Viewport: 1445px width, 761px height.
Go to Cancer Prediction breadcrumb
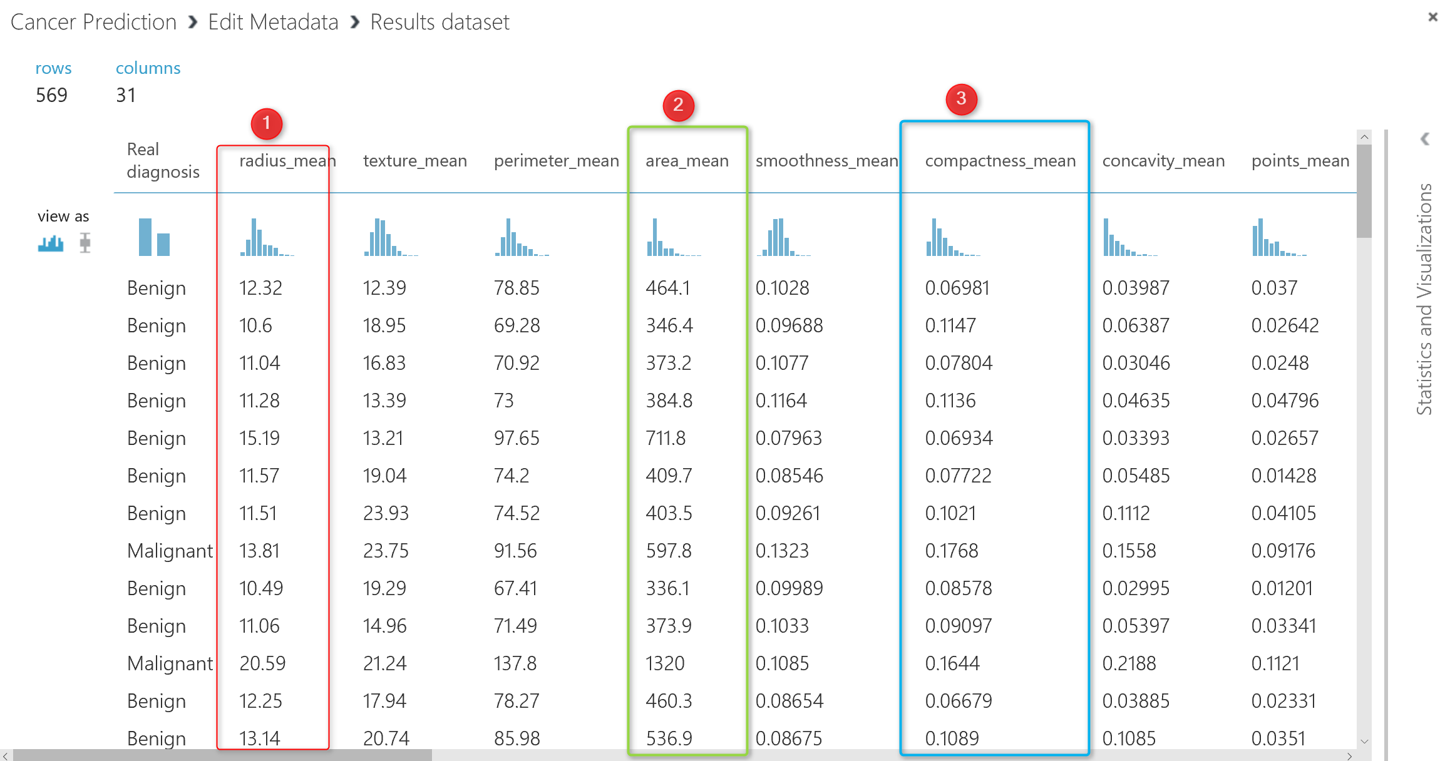[94, 23]
